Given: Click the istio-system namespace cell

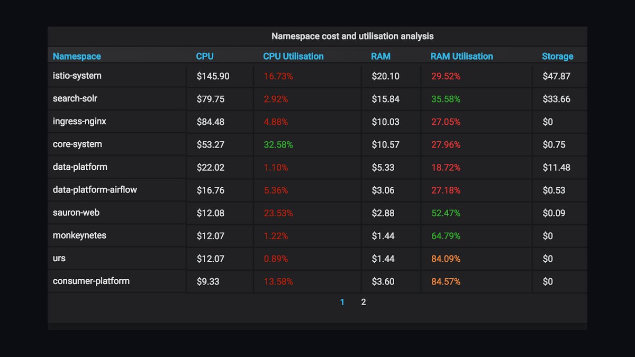Looking at the screenshot, I should tap(117, 76).
